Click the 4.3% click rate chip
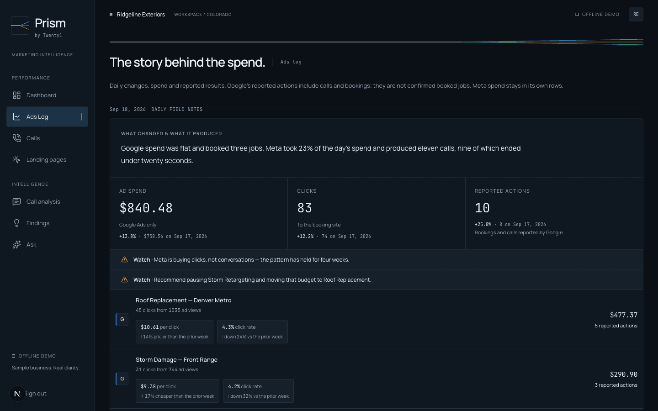The width and height of the screenshot is (658, 411). click(x=252, y=332)
